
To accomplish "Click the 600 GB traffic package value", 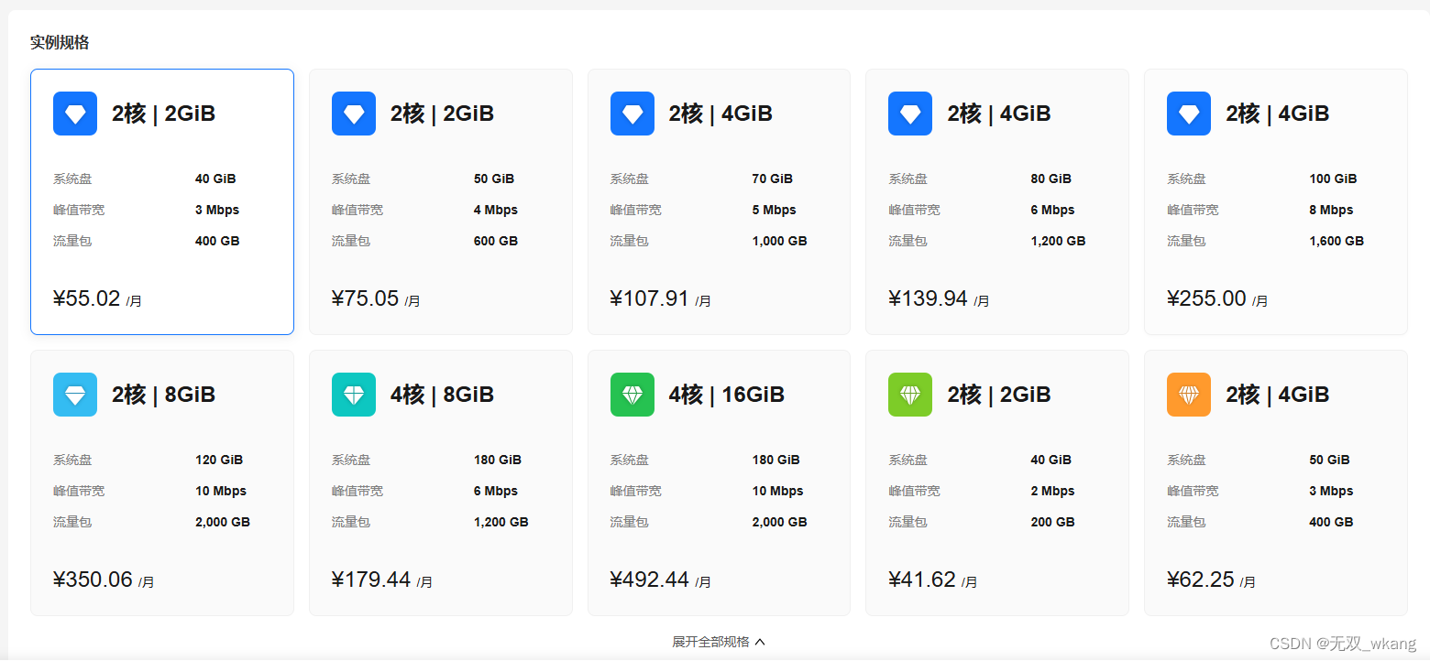I will (x=496, y=241).
